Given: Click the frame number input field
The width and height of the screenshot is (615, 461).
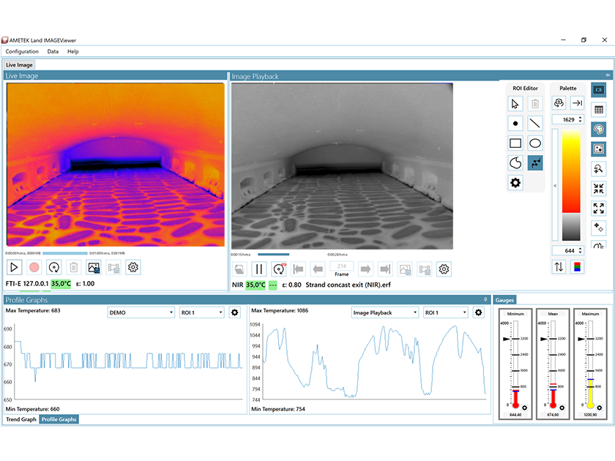Looking at the screenshot, I should (x=343, y=267).
